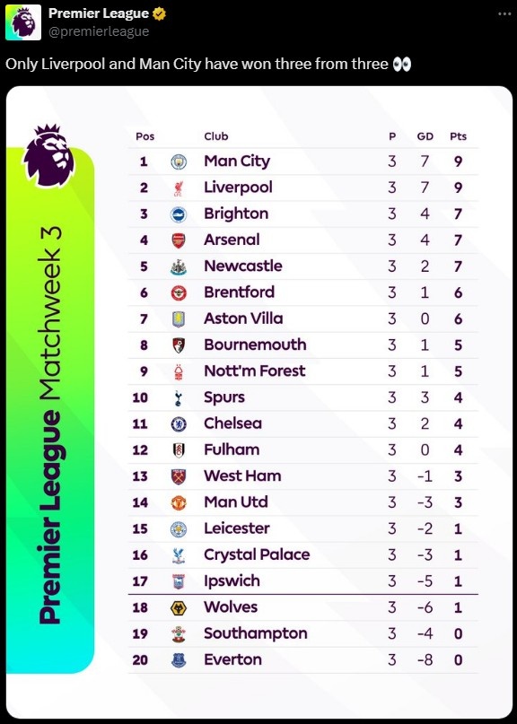Click the Man City club crest
This screenshot has height=724, width=517.
click(x=179, y=161)
